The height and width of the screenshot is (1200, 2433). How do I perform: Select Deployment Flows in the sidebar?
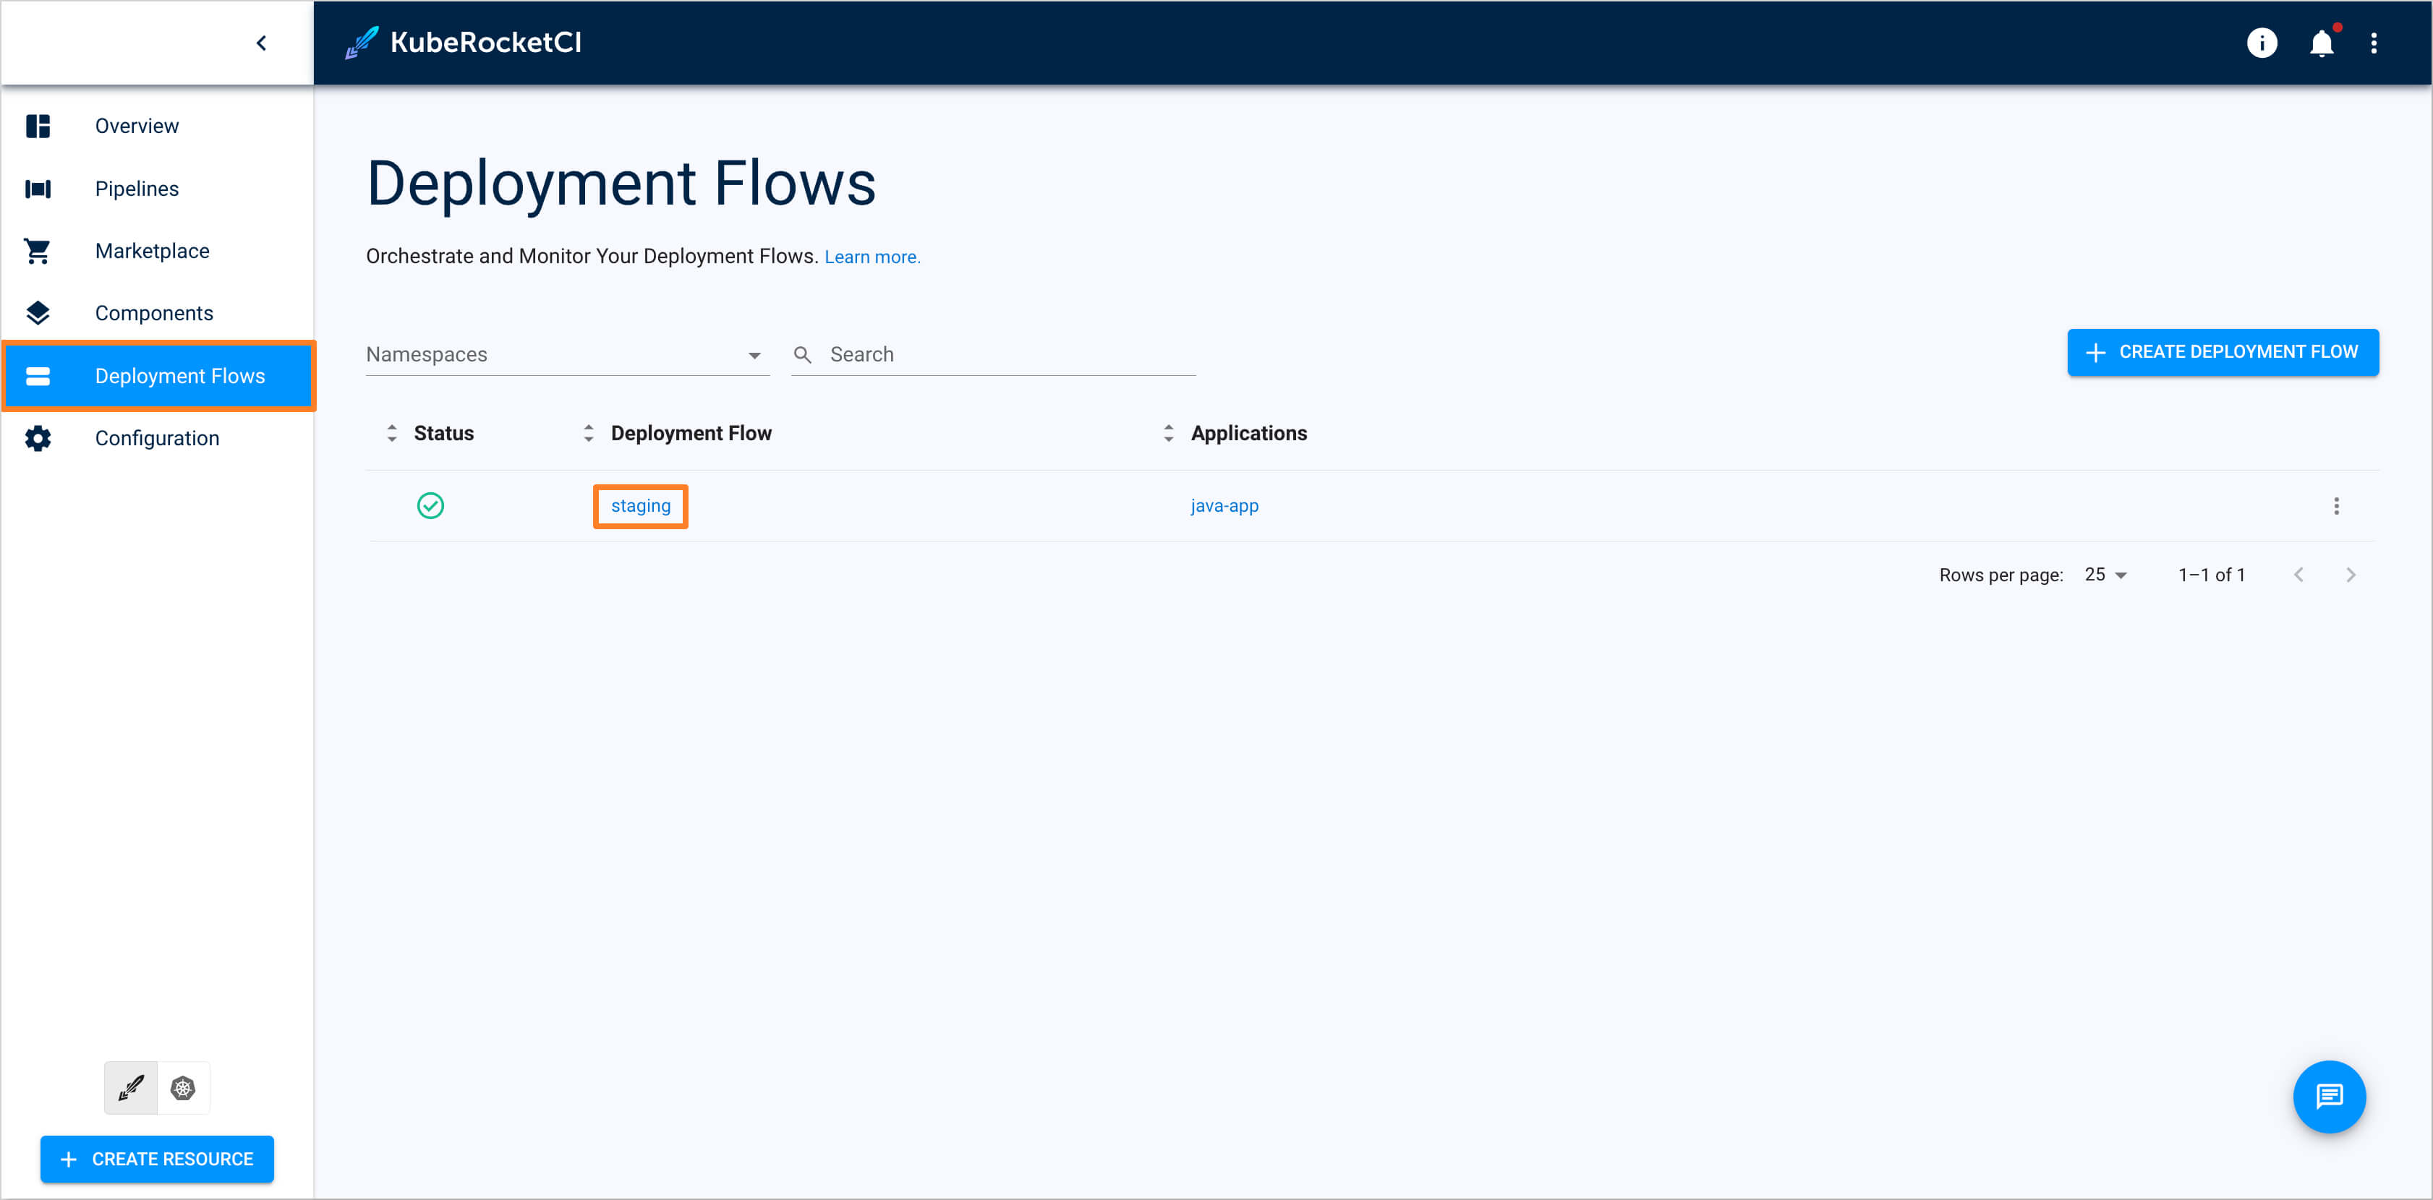pos(179,376)
